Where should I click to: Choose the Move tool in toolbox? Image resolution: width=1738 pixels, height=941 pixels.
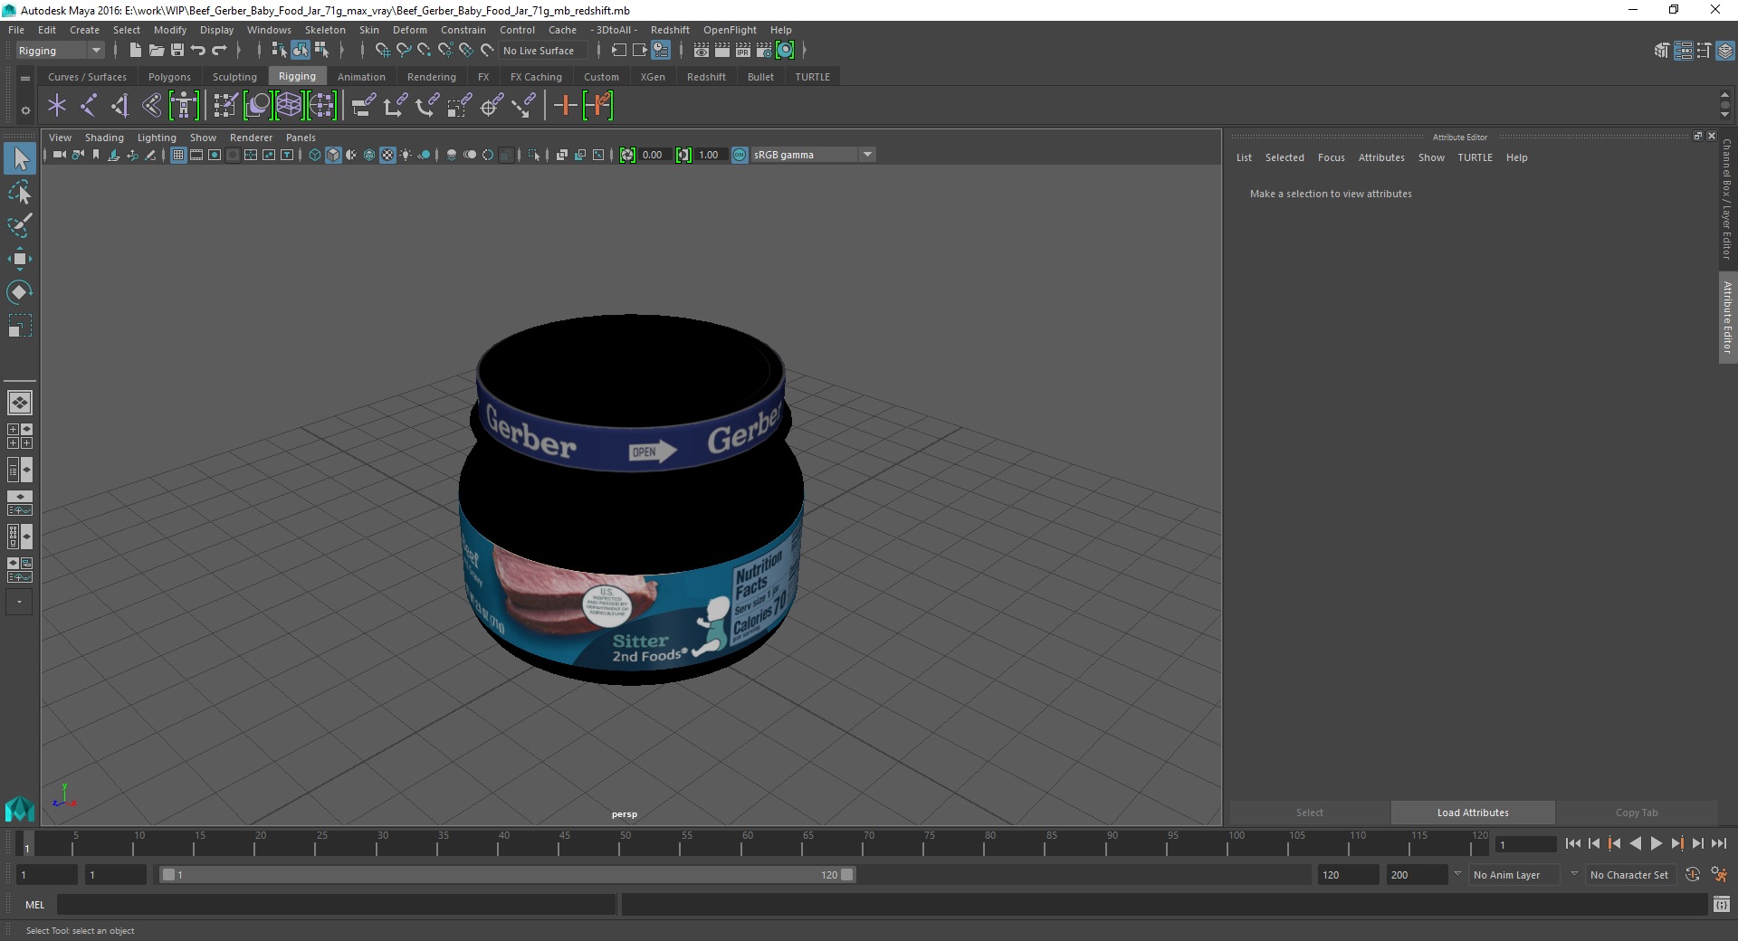19,259
